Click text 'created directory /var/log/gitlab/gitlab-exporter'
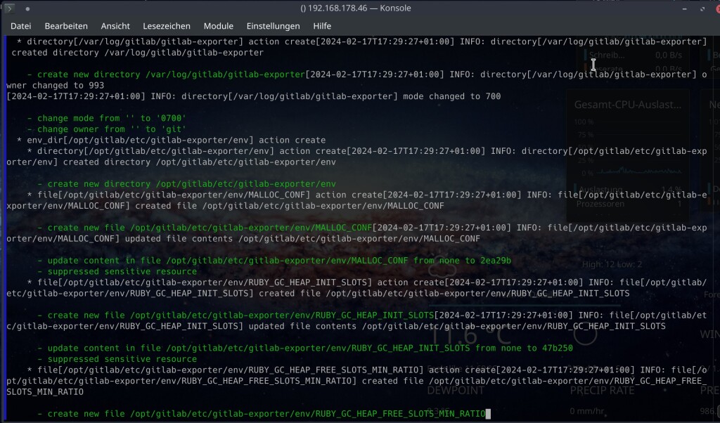 tap(137, 53)
